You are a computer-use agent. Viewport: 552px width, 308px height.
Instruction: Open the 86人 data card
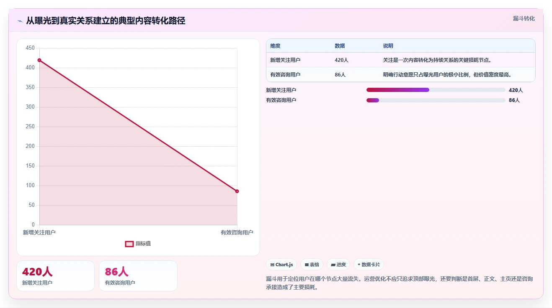click(x=138, y=276)
